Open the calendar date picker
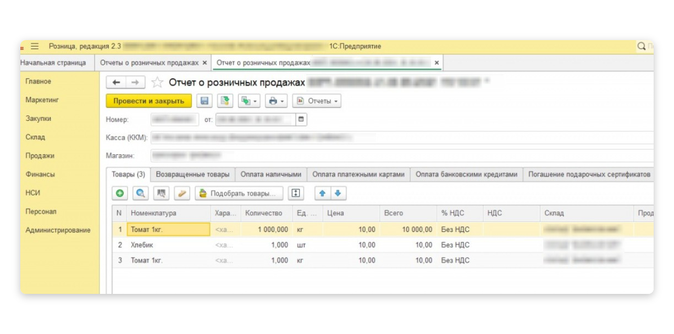 [x=301, y=119]
